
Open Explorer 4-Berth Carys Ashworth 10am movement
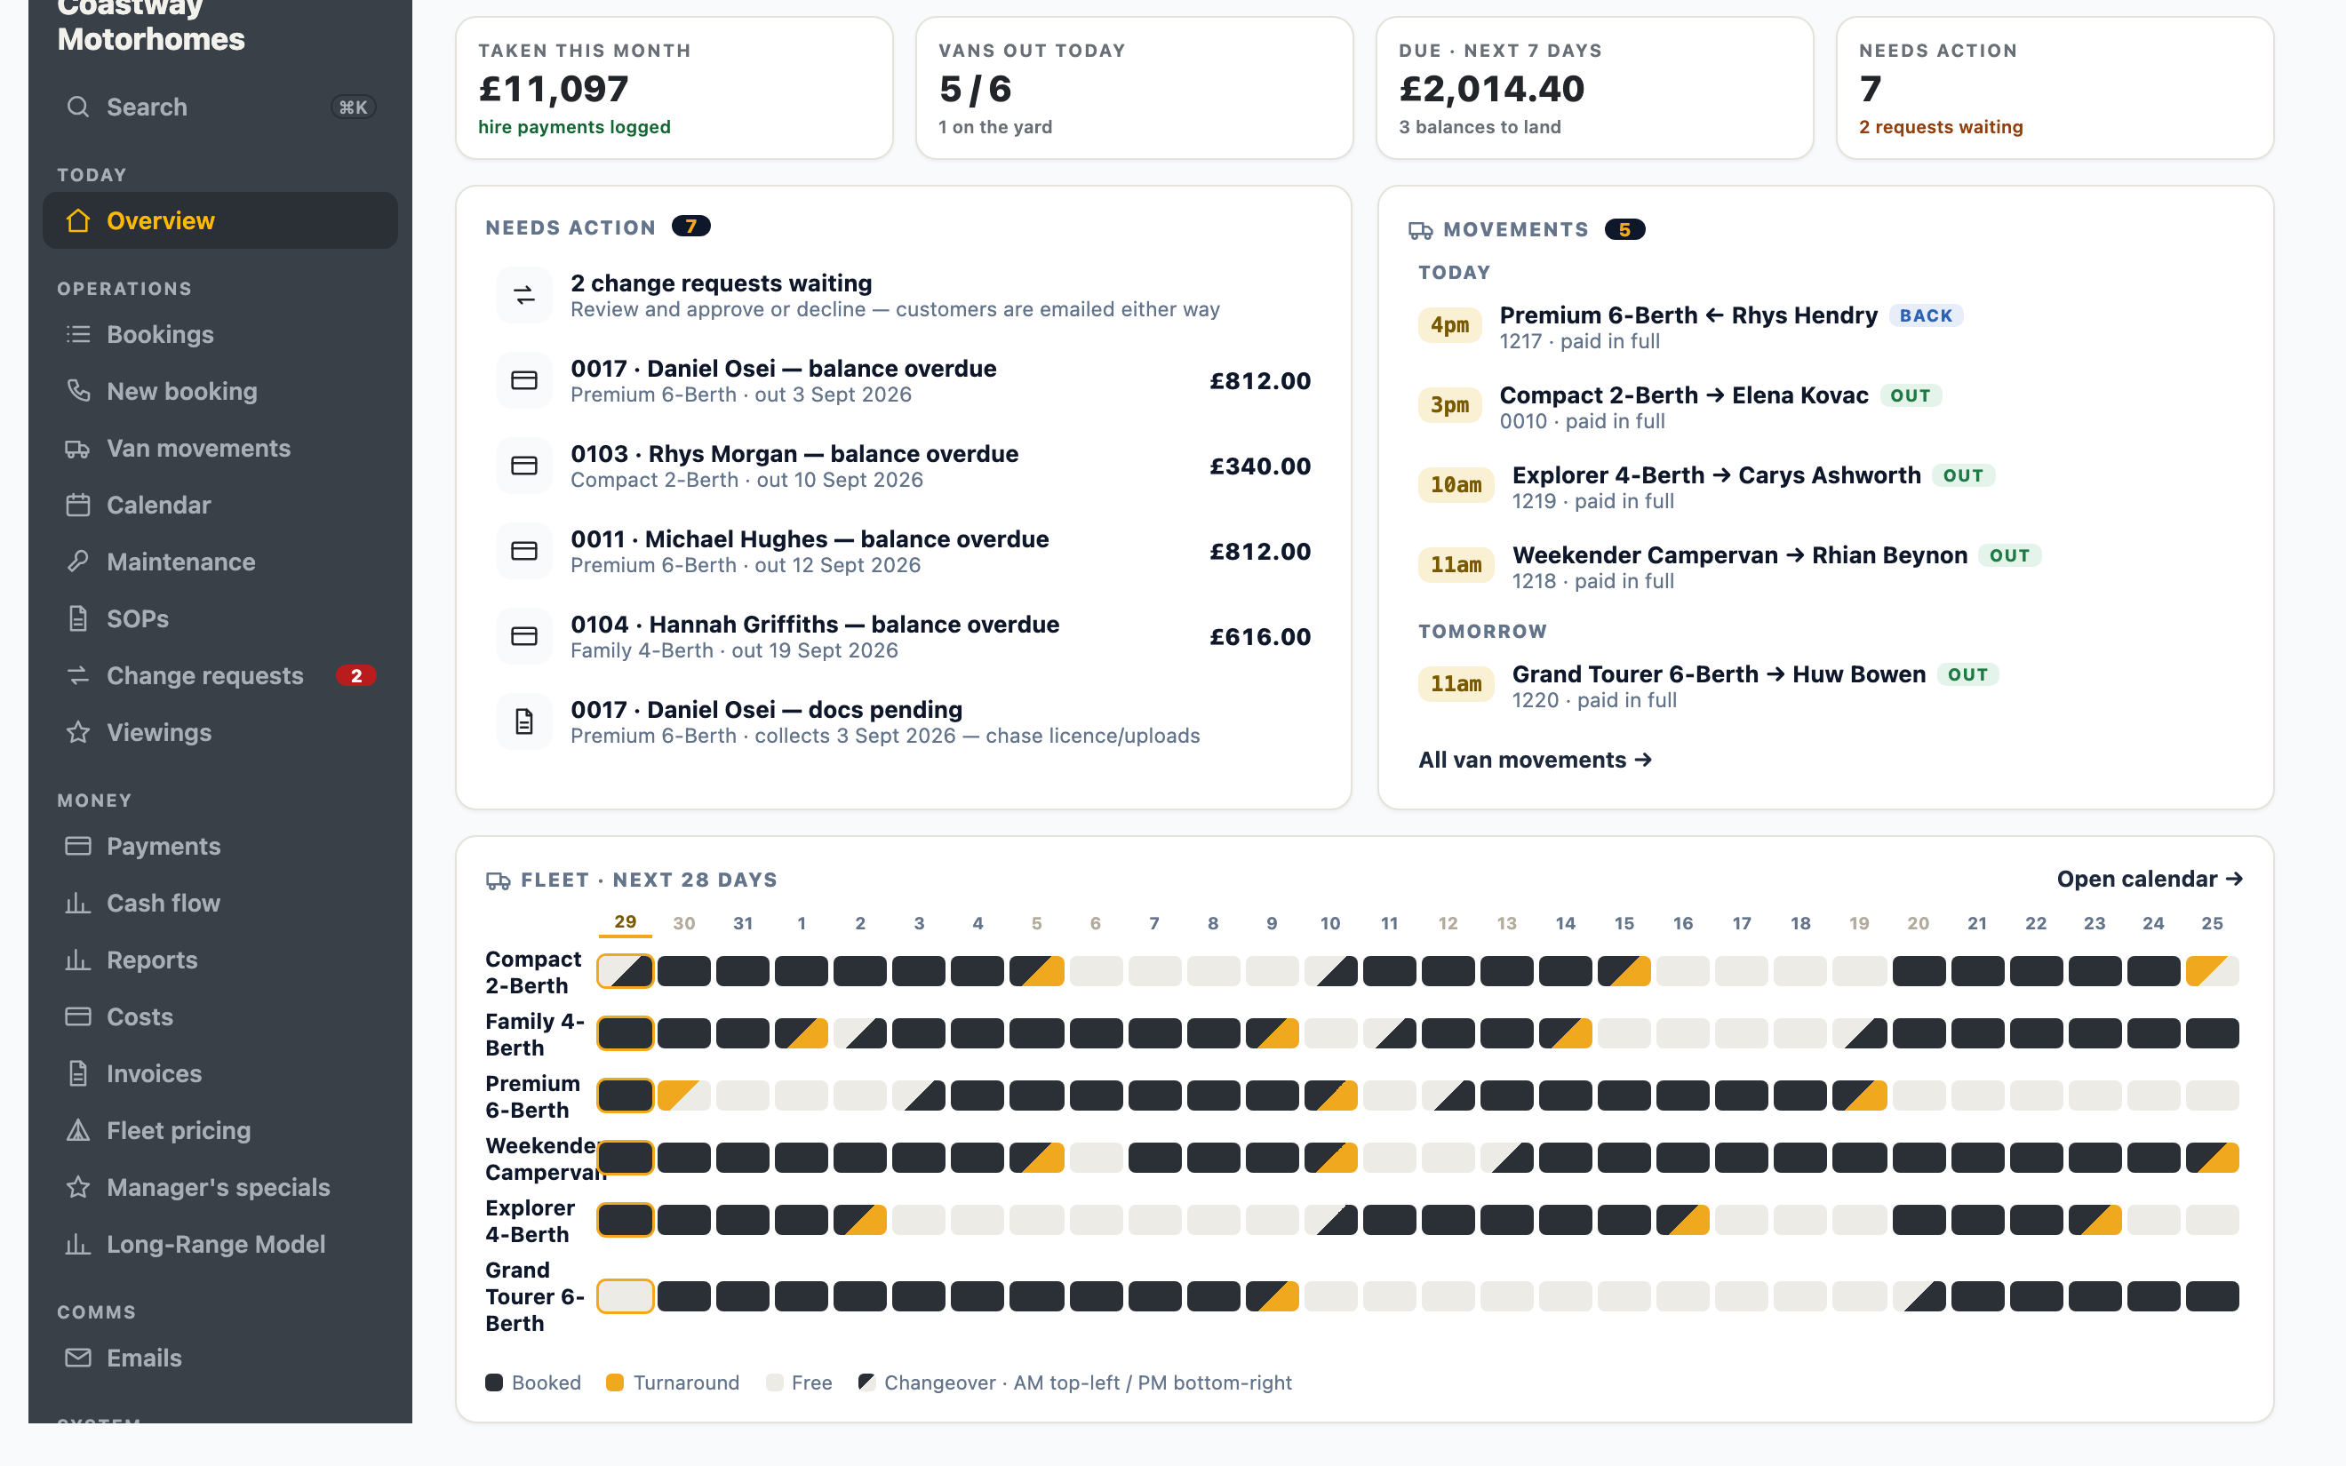click(x=1824, y=487)
